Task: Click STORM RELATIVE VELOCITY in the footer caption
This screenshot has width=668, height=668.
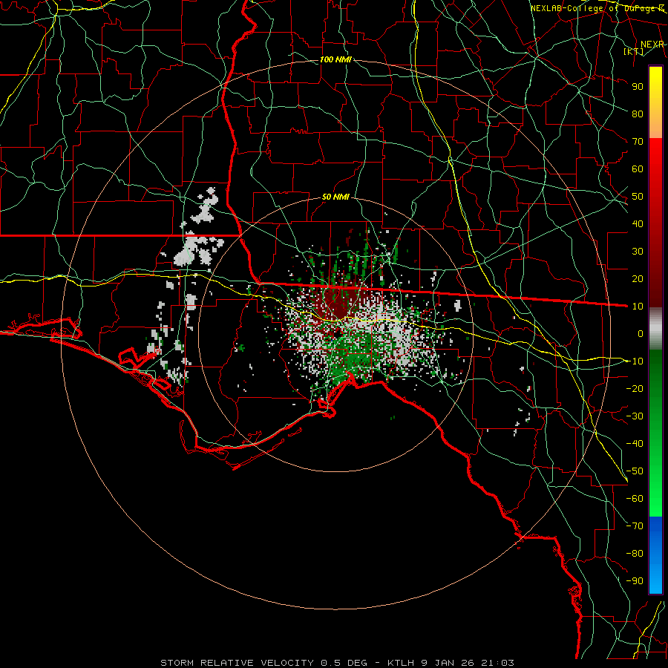Action: (237, 663)
